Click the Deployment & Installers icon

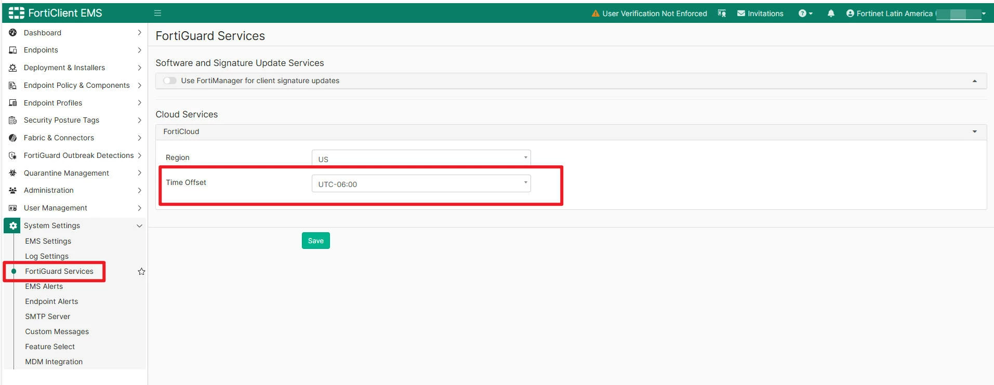(13, 68)
